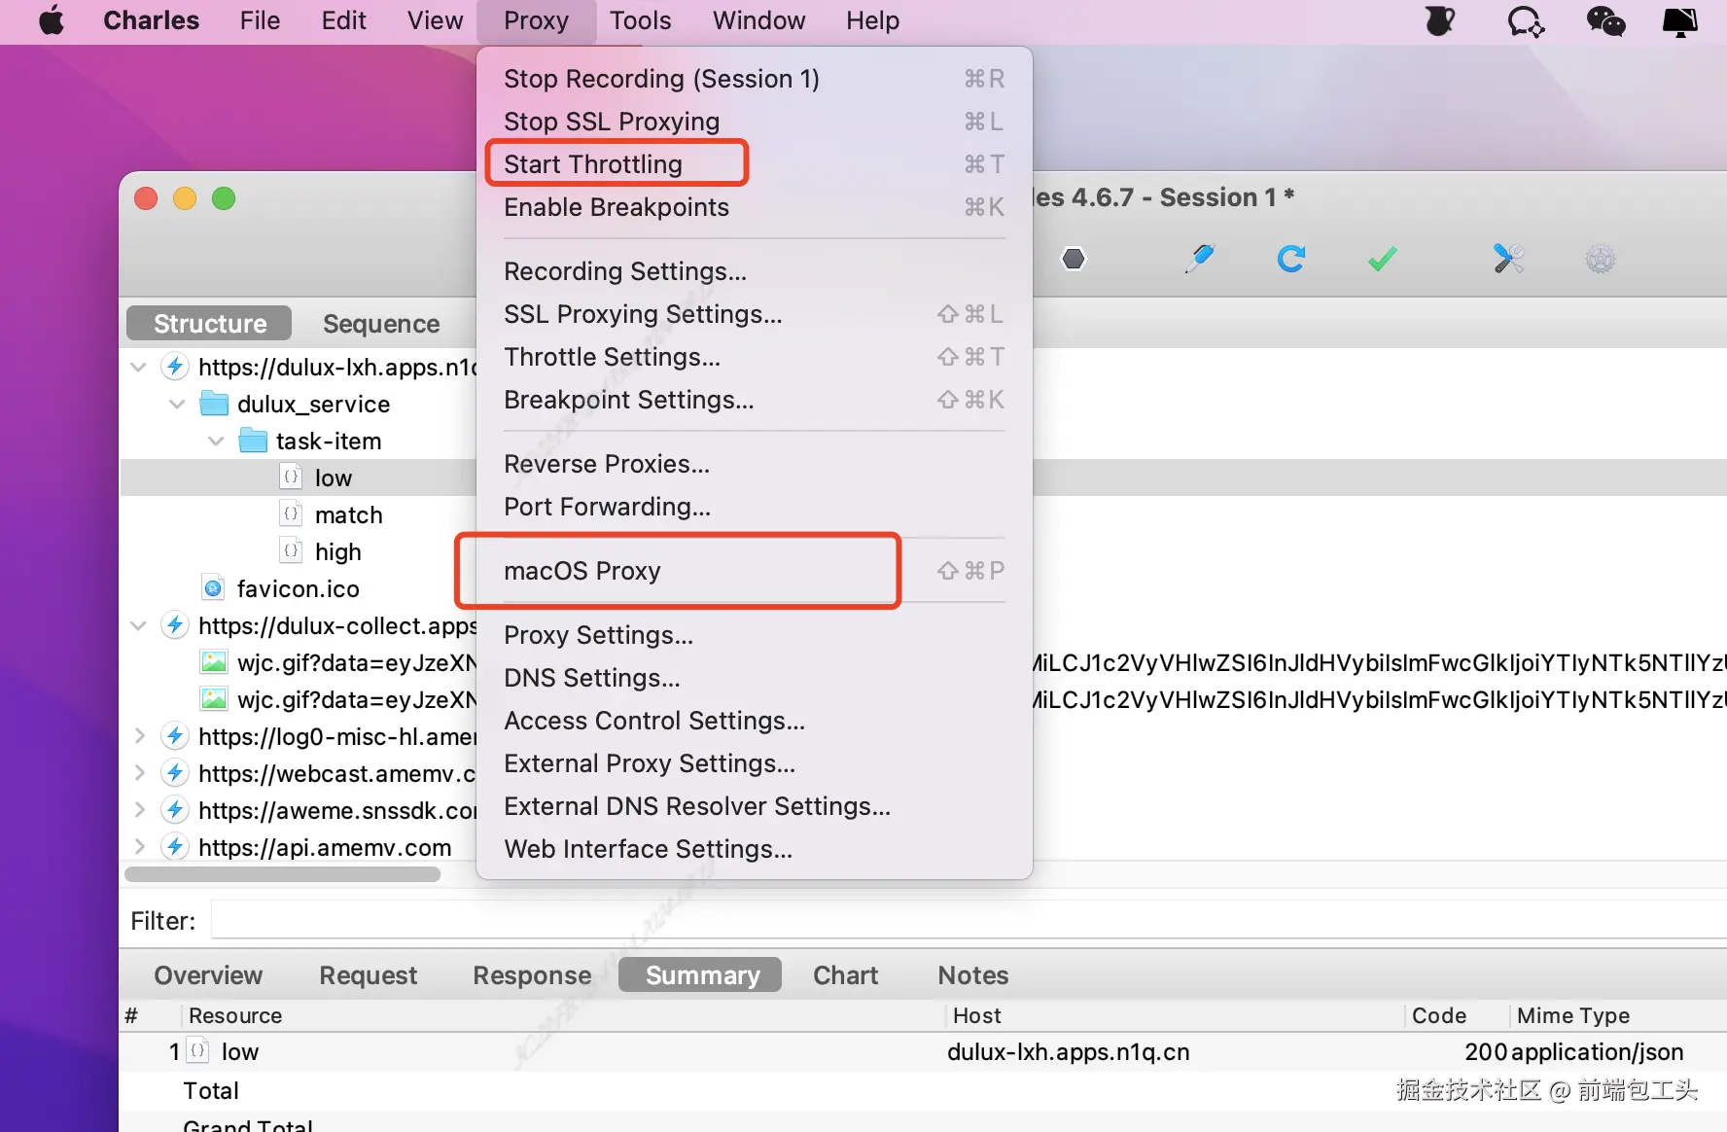
Task: Click the task-item folder icon
Action: click(253, 441)
